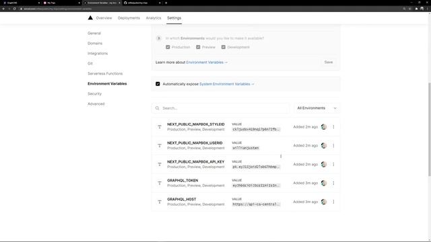Reload the current page
Image resolution: width=431 pixels, height=242 pixels.
point(15,9)
